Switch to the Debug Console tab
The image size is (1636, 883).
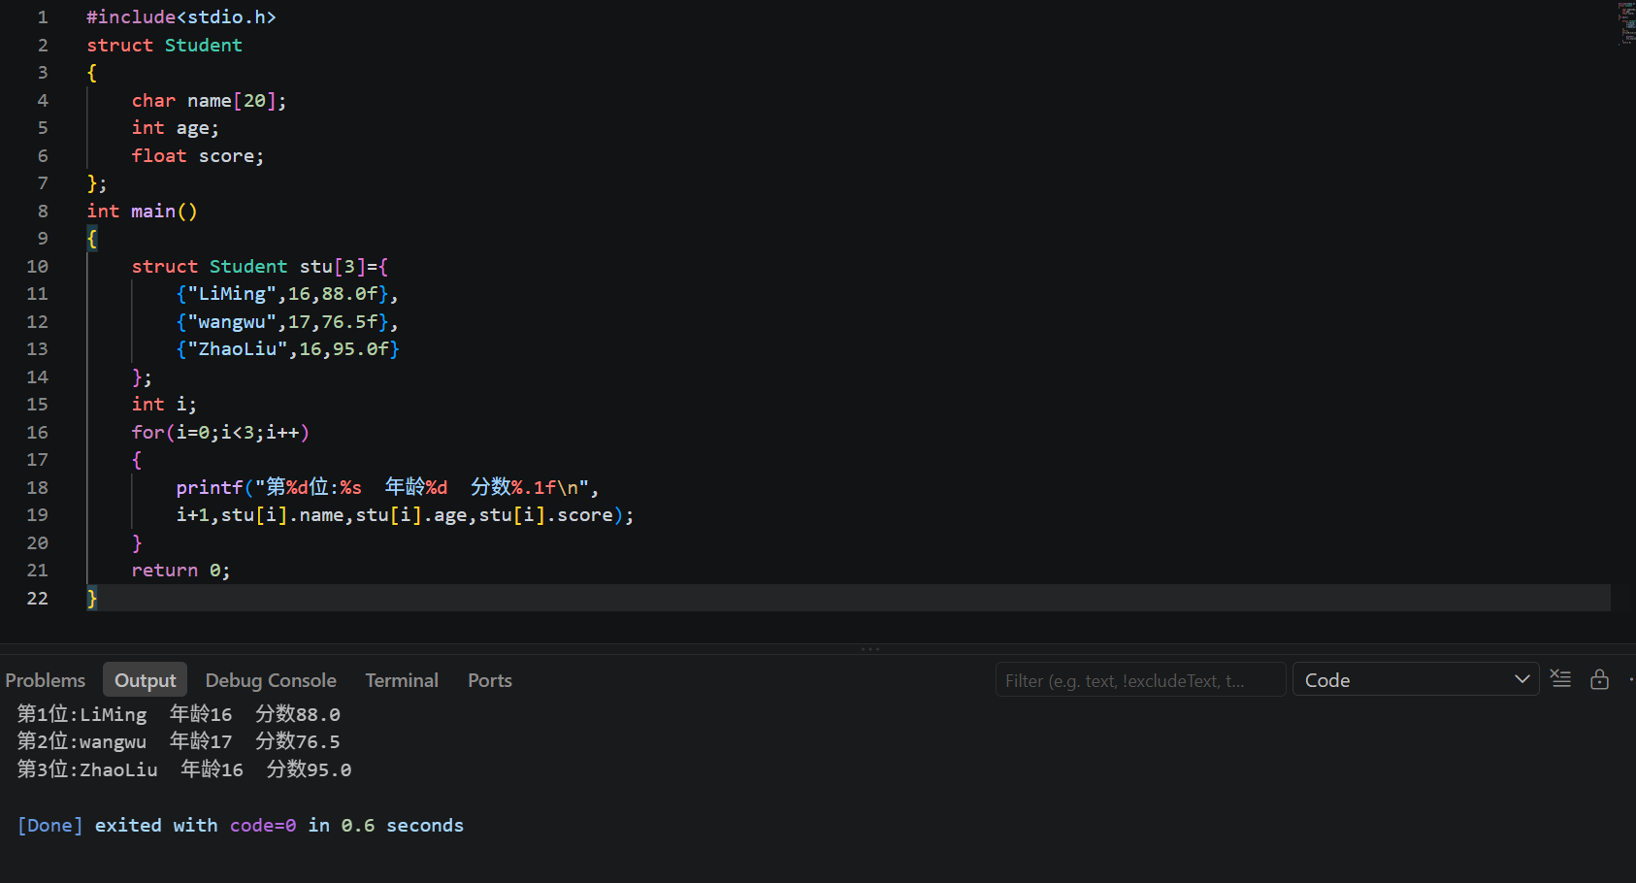coord(271,680)
